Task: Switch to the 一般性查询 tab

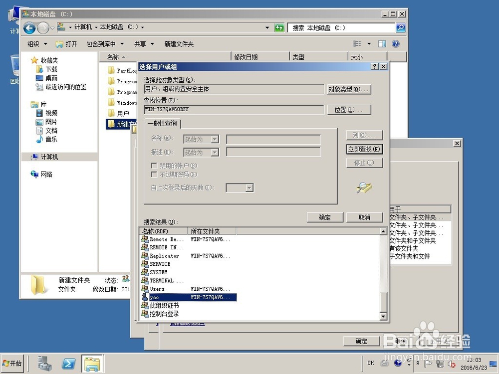Action: (162, 123)
